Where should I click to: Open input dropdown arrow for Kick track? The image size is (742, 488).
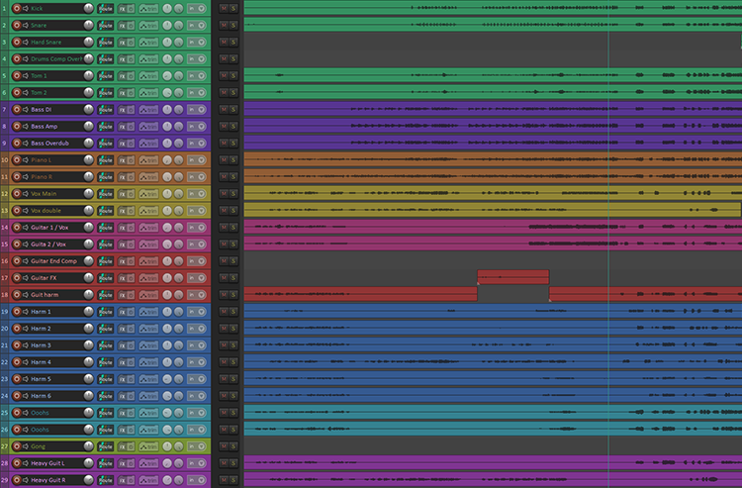click(x=202, y=9)
